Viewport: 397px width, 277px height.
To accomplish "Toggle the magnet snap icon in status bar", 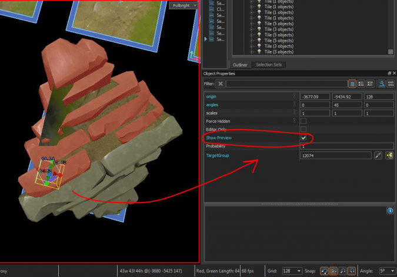I will click(323, 271).
